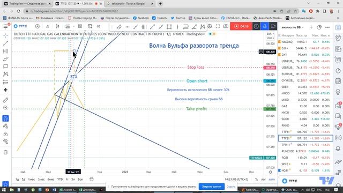Expand the indicators dropdown arrow

tap(74, 26)
